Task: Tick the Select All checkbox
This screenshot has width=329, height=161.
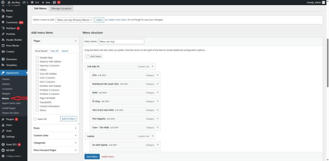Action: (35, 119)
